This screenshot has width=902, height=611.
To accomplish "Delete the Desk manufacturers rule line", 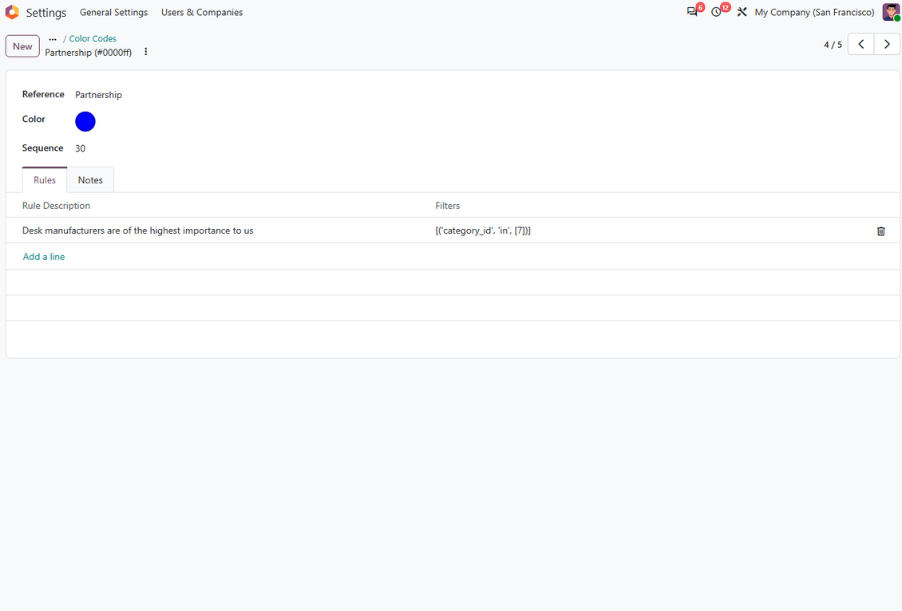I will [880, 231].
